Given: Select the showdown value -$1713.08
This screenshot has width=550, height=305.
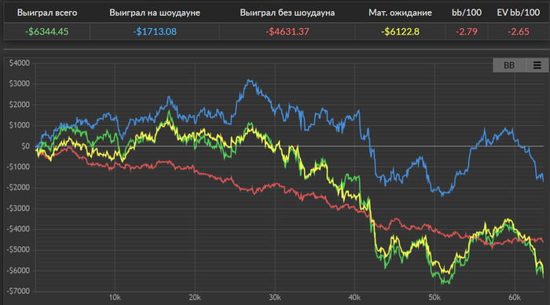Looking at the screenshot, I should (155, 31).
